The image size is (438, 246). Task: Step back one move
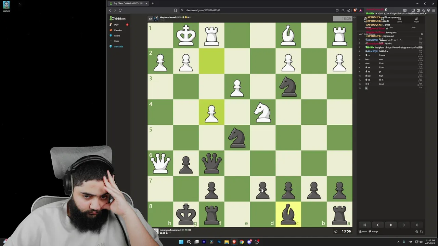(377, 225)
